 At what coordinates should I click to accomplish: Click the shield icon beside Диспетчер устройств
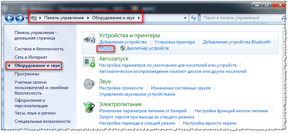(122, 49)
